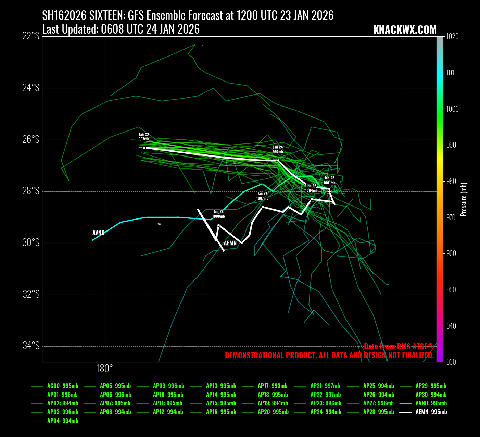Click the red Data from RWS ATCF text
Viewport: 480px width, 437px height.
click(399, 346)
